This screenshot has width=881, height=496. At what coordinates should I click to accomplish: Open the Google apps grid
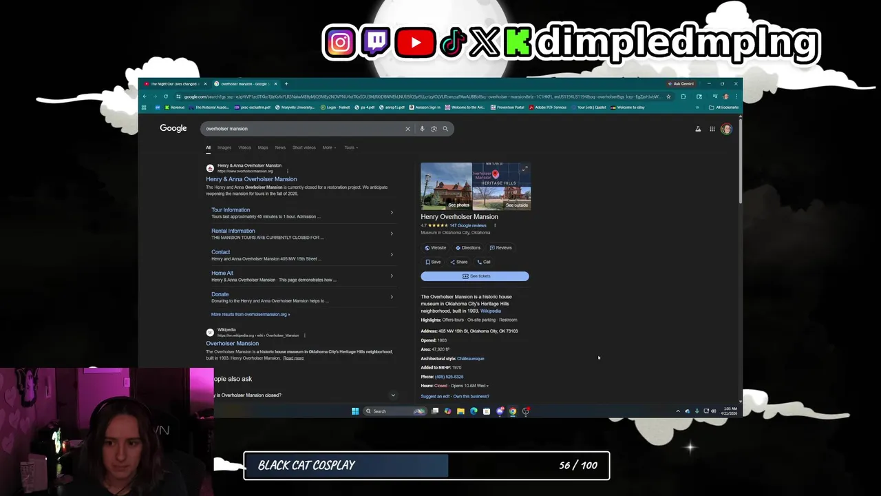click(712, 129)
